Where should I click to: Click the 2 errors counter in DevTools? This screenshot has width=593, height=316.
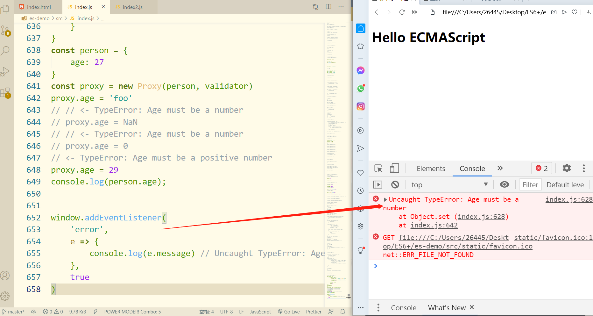click(542, 168)
